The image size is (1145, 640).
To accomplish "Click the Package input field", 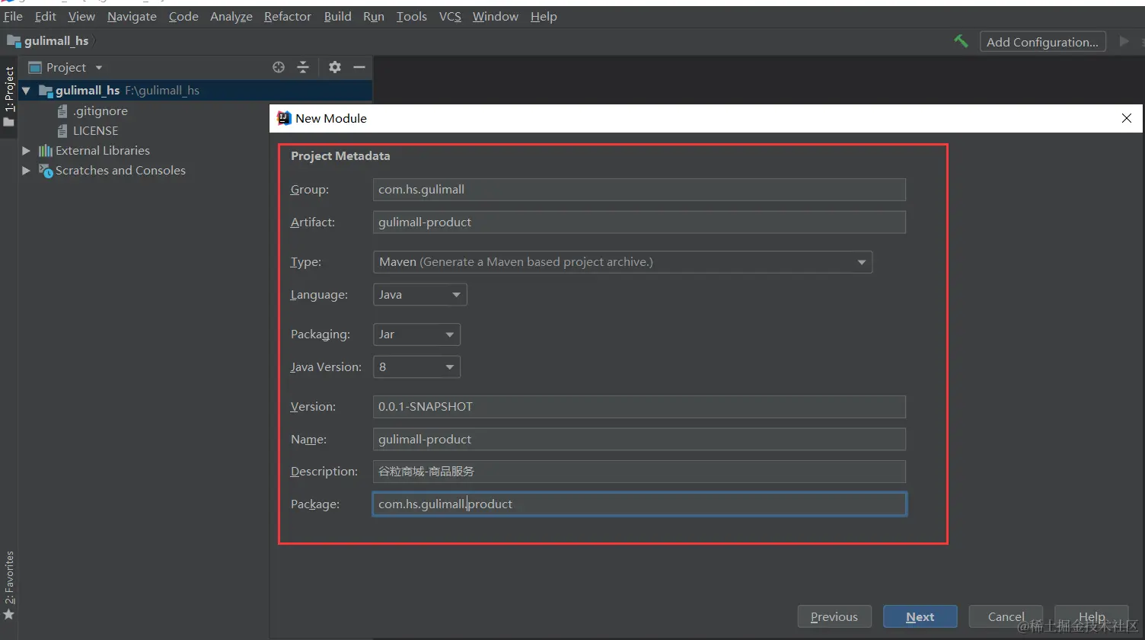I will pos(639,504).
